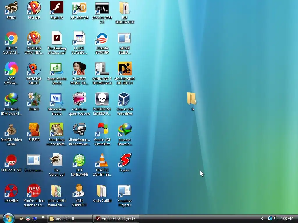Viewport: 298px width, 223px height.
Task: Launch raccoon quick launch icon in taskbar
Action: click(22, 219)
